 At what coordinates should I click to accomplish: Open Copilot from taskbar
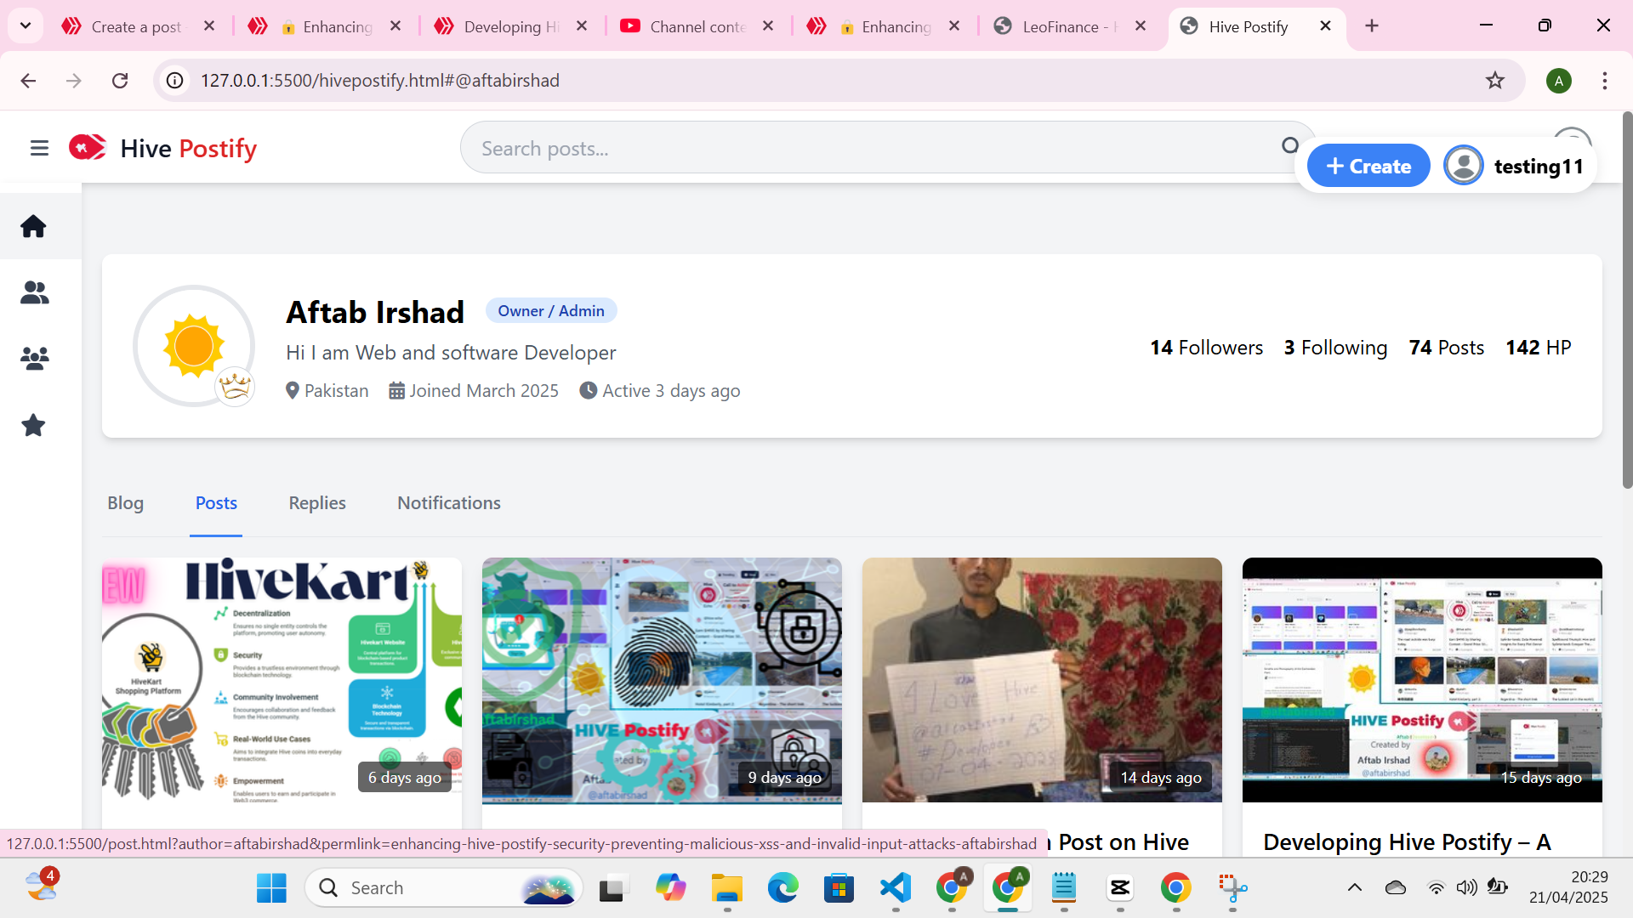670,888
